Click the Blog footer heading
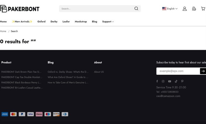The image size is (206, 124). [50, 62]
